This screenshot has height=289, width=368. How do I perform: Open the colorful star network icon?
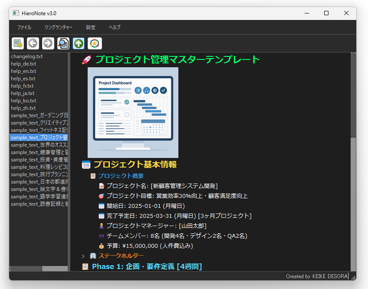click(93, 43)
